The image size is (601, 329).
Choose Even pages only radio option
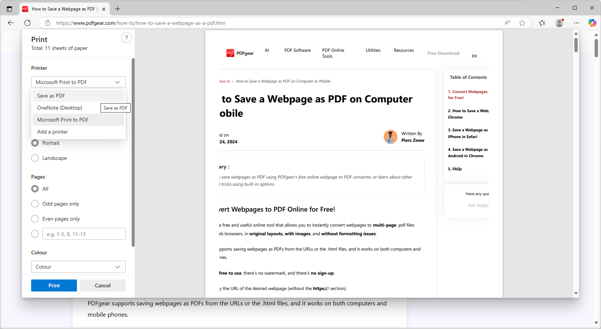pyautogui.click(x=35, y=219)
